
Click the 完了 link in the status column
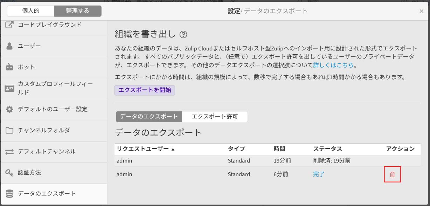click(x=319, y=174)
